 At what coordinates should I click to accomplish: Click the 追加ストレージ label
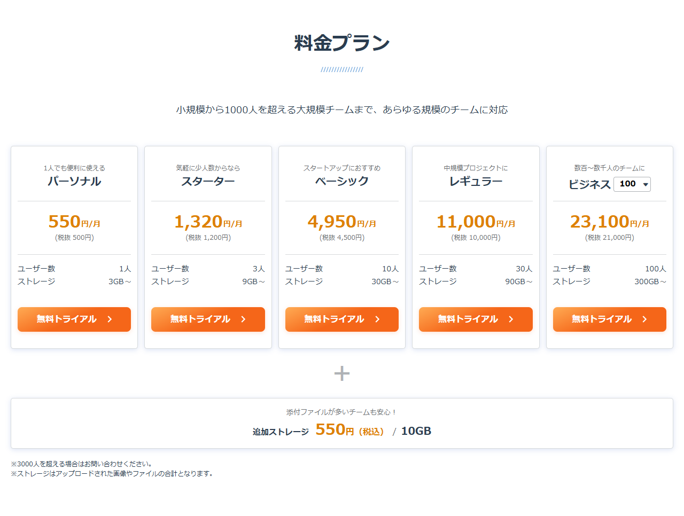[281, 432]
